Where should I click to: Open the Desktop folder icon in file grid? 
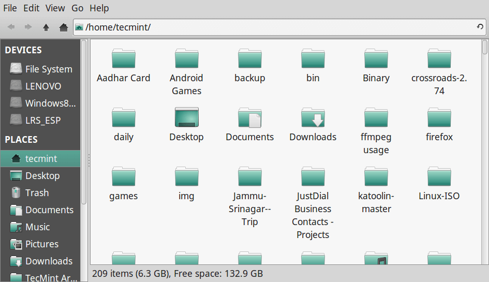point(186,118)
